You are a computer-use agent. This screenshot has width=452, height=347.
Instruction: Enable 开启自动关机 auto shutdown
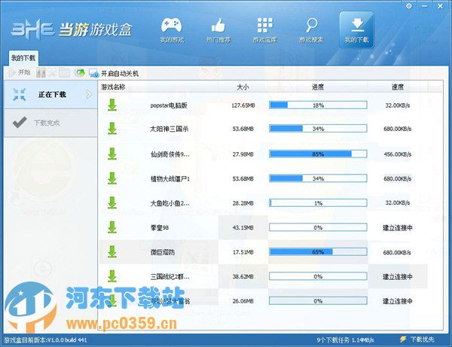pos(115,74)
